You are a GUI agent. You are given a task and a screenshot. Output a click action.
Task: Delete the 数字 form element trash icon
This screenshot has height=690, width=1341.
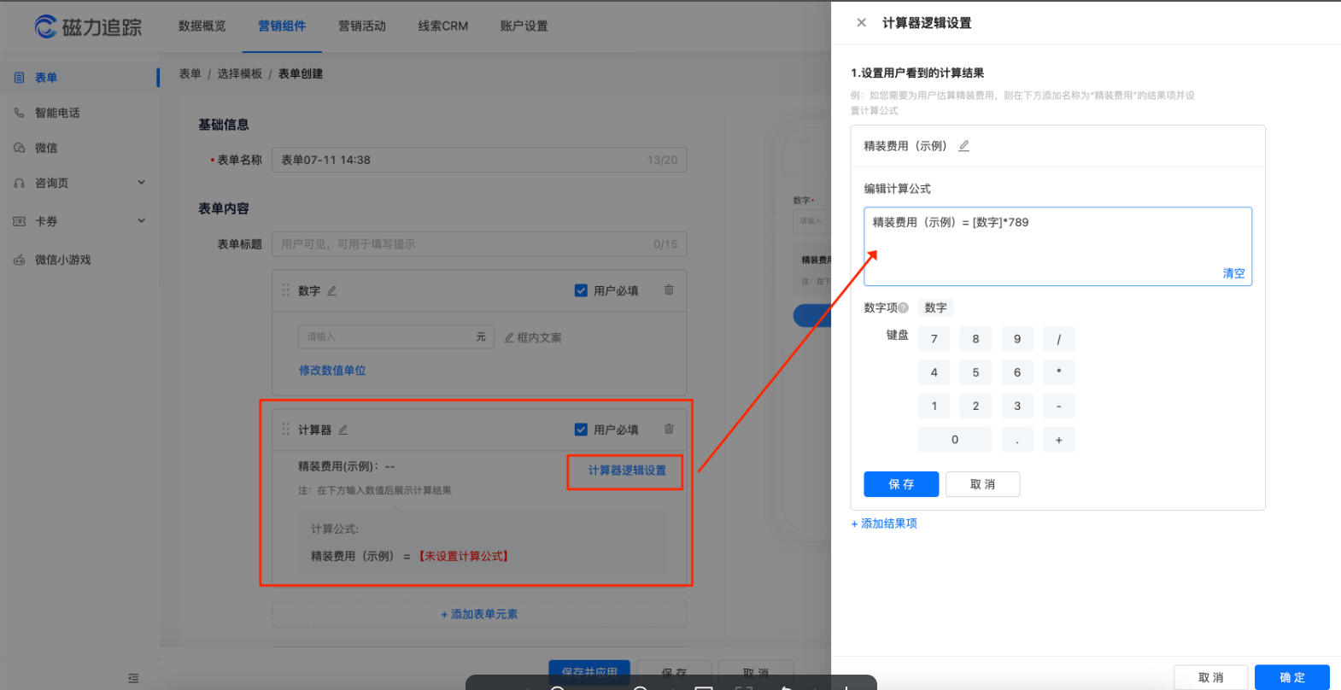coord(669,290)
